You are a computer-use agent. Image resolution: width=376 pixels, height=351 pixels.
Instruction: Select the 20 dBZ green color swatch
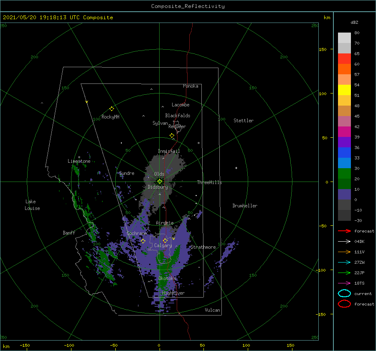(344, 173)
